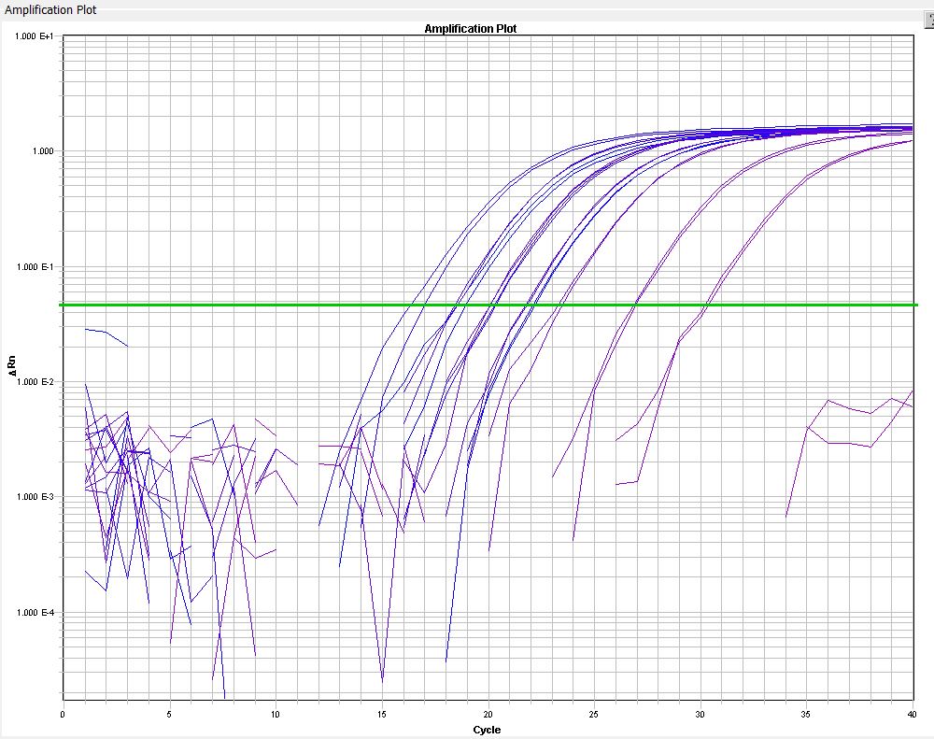Click the 1.000 E-1 y-axis tick label
Viewport: 934px width, 739px height.
coord(36,267)
